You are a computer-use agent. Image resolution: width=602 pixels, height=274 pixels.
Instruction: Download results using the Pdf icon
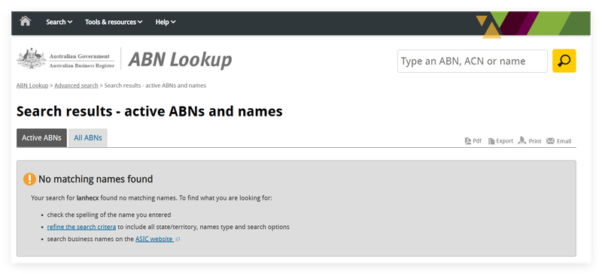pos(473,141)
